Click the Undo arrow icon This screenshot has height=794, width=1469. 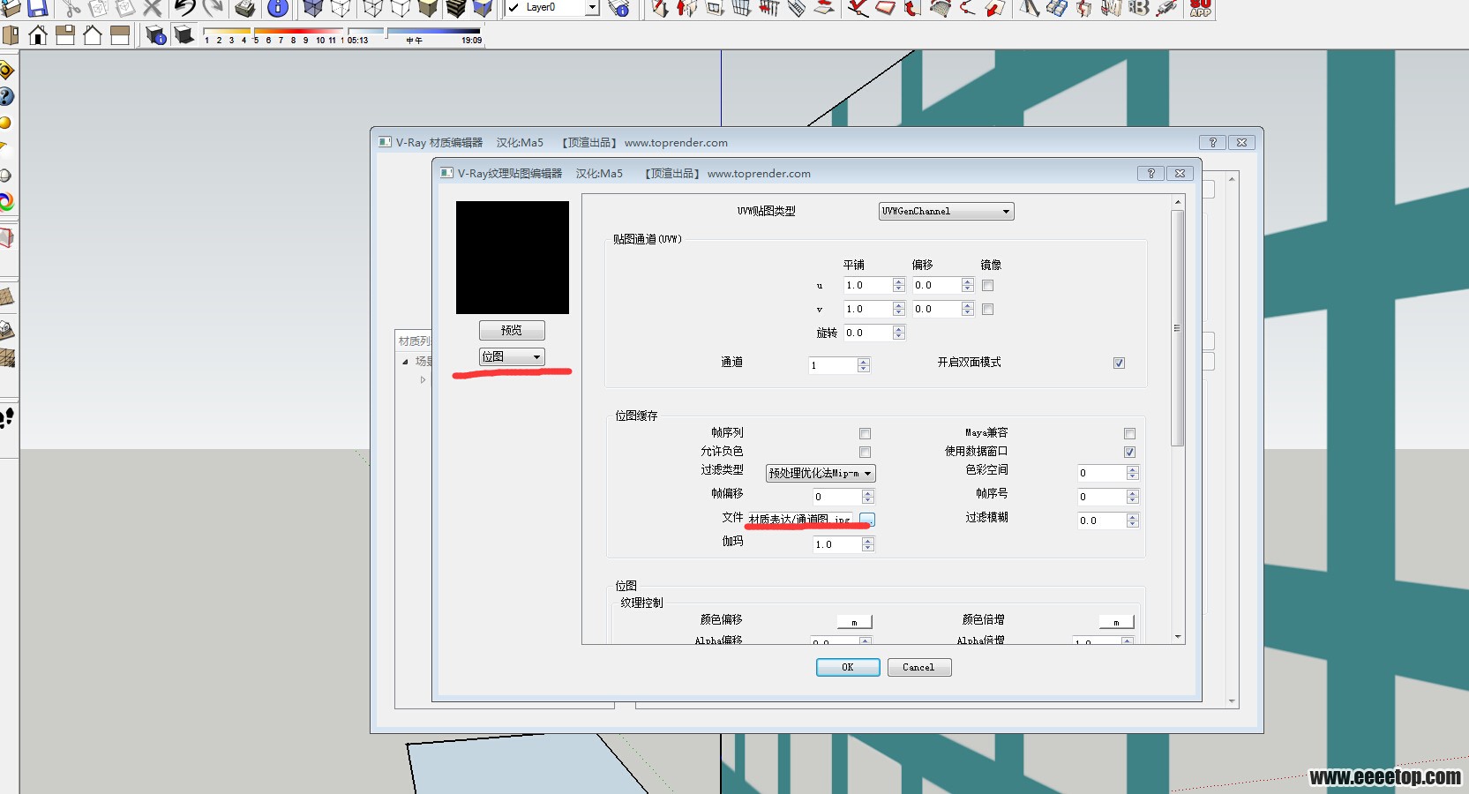tap(184, 8)
